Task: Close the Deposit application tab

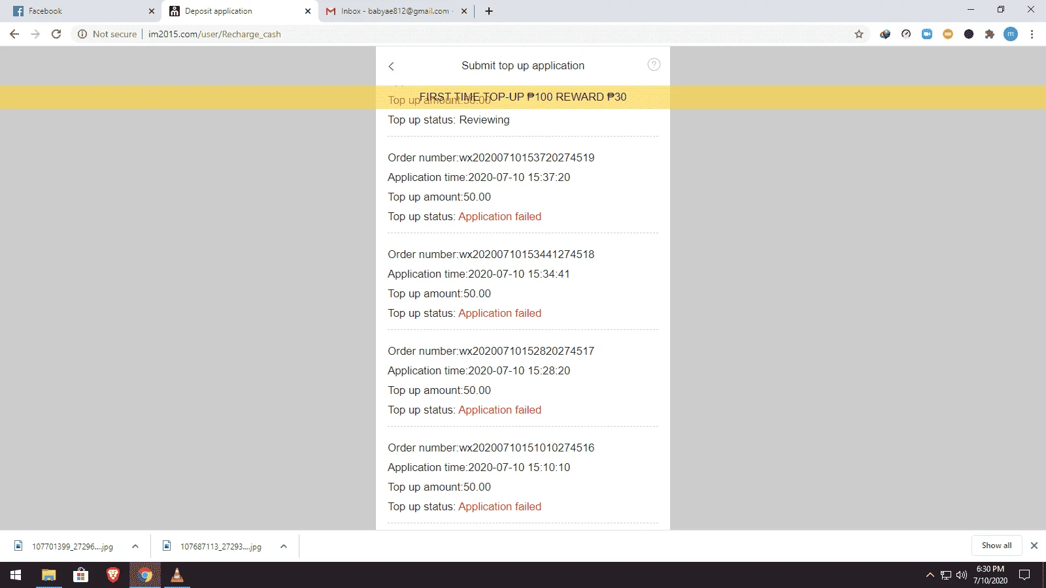Action: [x=308, y=11]
